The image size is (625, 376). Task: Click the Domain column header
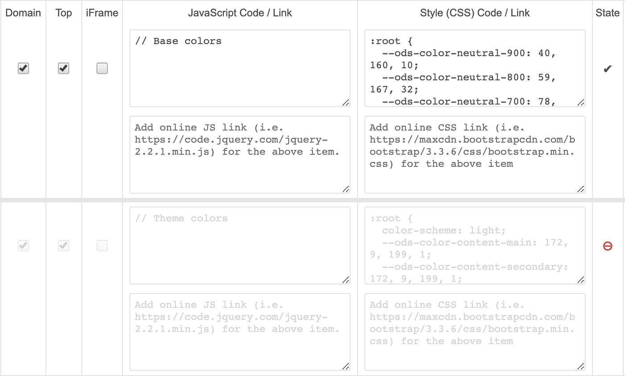point(23,13)
